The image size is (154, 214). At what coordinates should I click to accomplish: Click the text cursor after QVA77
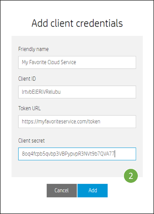(115, 154)
